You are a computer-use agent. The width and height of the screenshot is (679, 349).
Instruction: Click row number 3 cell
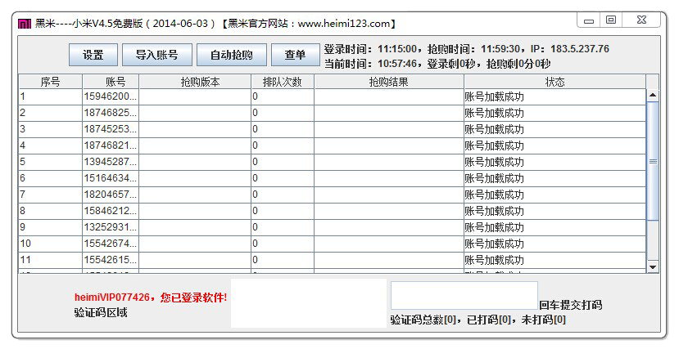[50, 130]
